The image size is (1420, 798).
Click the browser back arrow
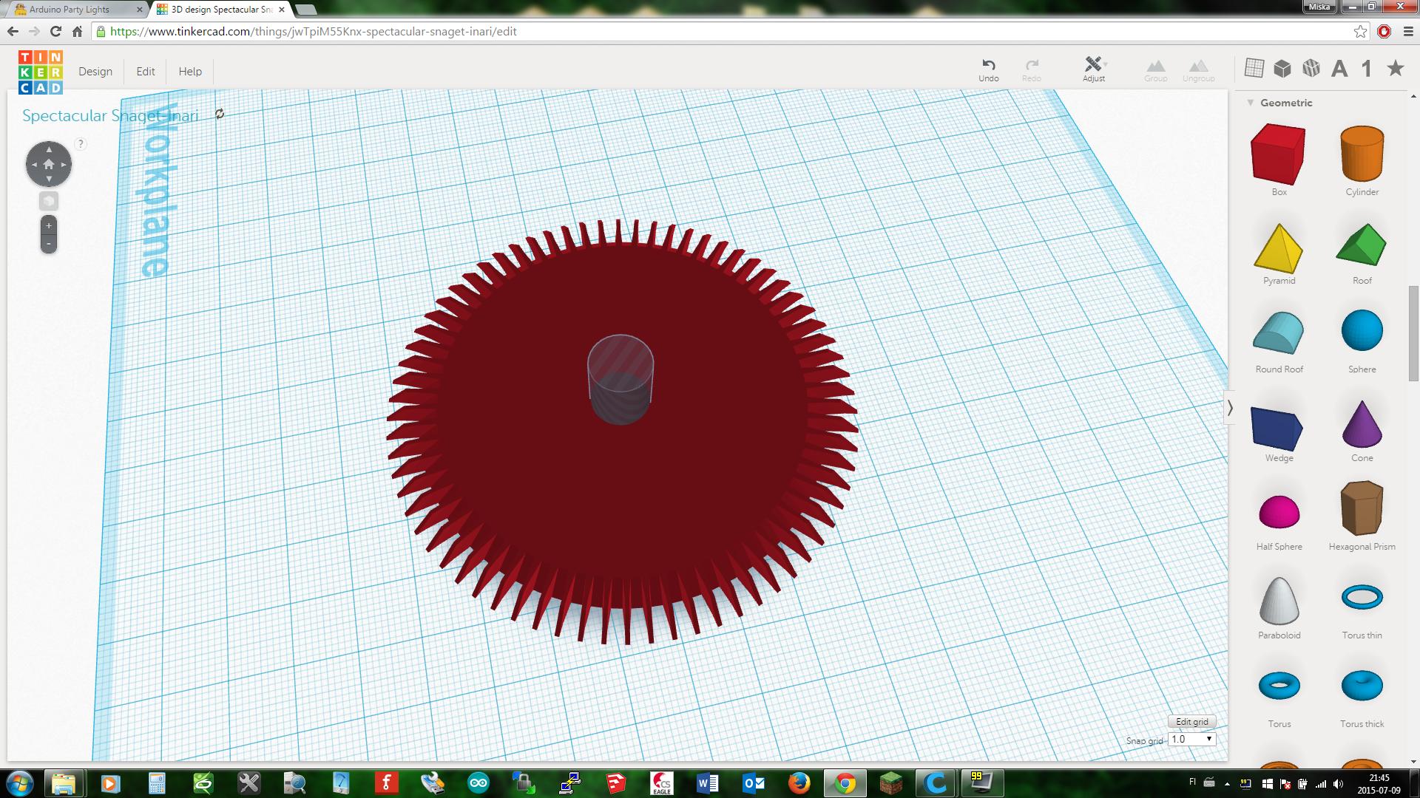[13, 32]
